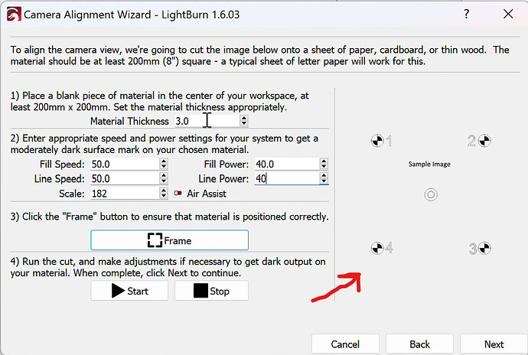Click the help question mark button
The height and width of the screenshot is (355, 528).
[x=466, y=14]
